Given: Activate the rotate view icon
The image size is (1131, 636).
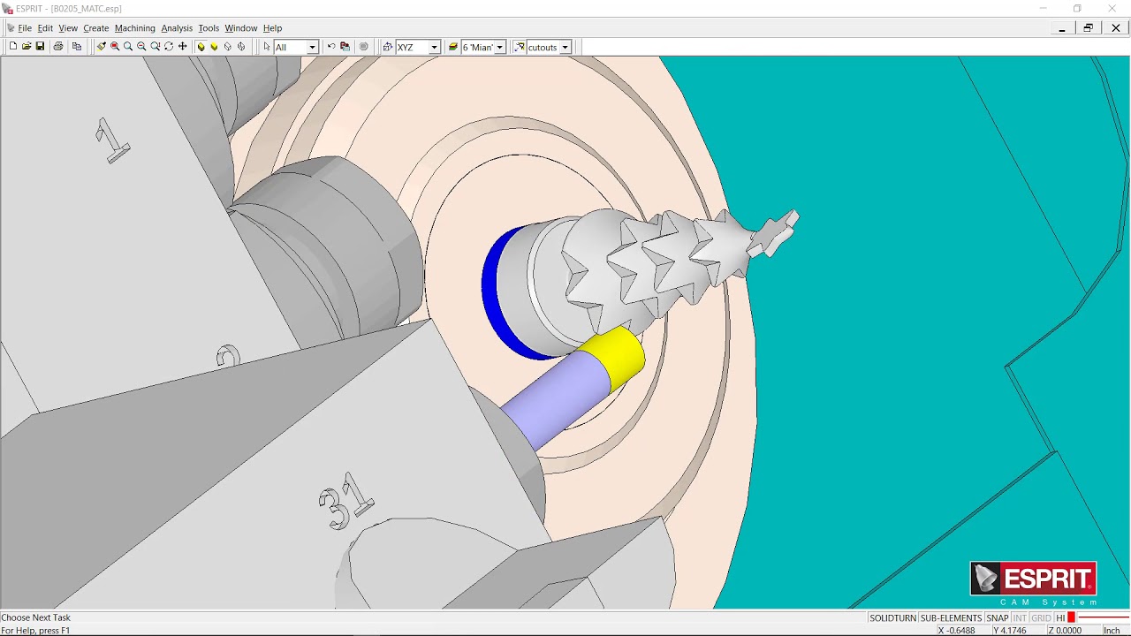Looking at the screenshot, I should tap(169, 47).
